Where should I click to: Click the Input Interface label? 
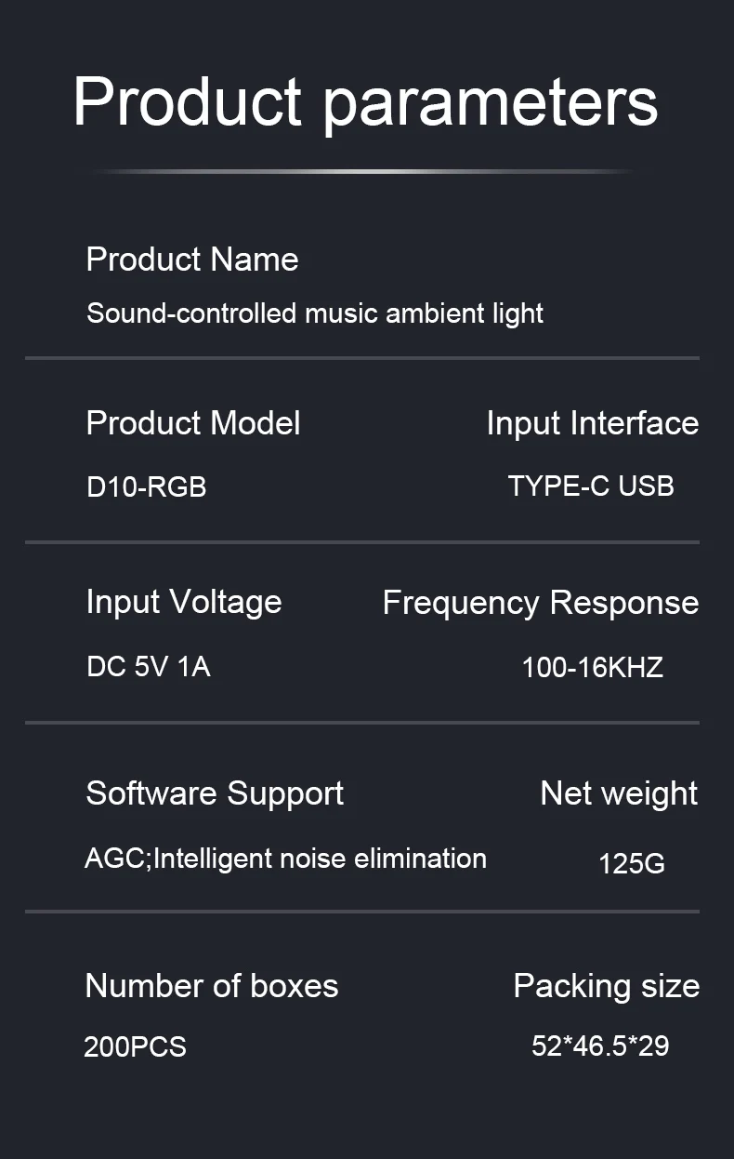click(592, 423)
